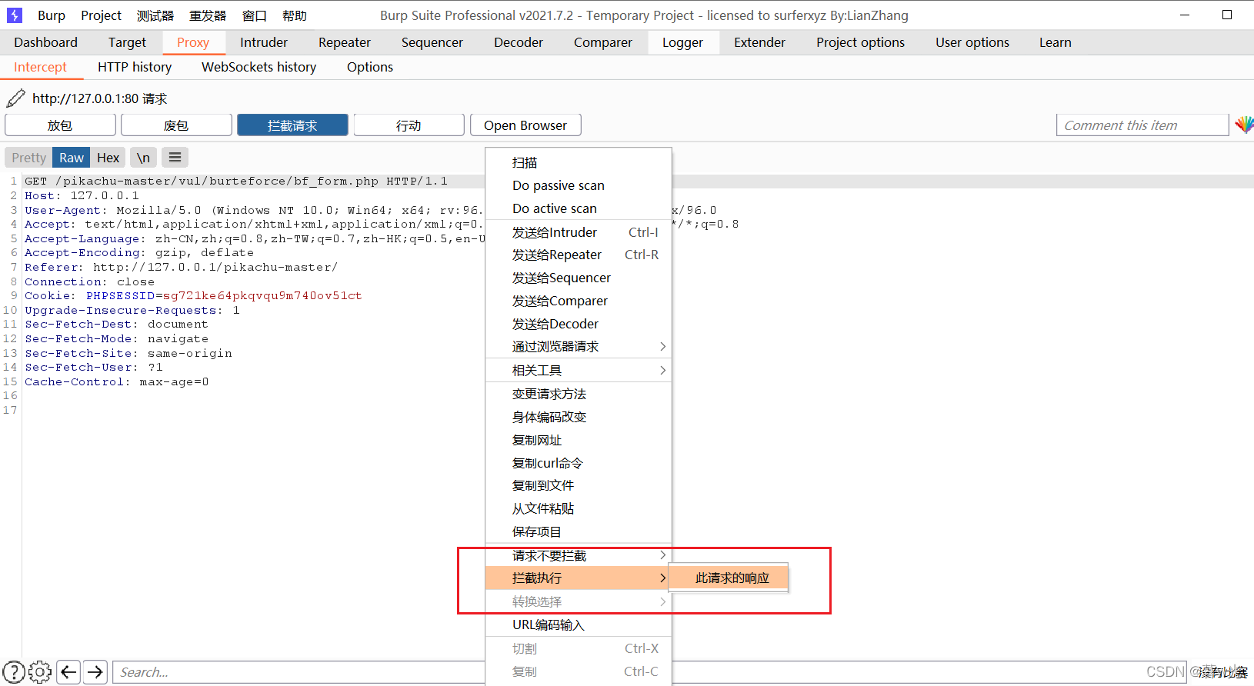1254x686 pixels.
Task: Open Project options tab
Action: point(860,42)
